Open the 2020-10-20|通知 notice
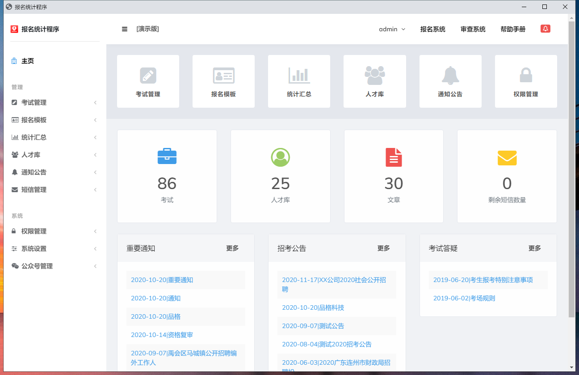 (155, 298)
